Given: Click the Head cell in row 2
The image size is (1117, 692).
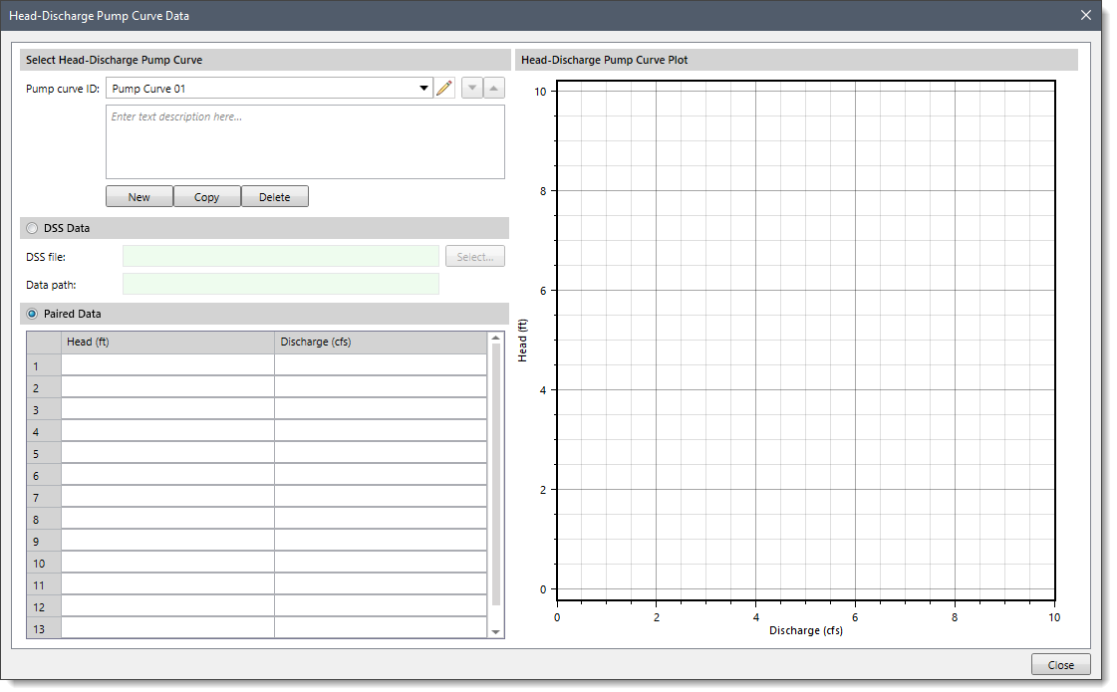Looking at the screenshot, I should tap(167, 387).
